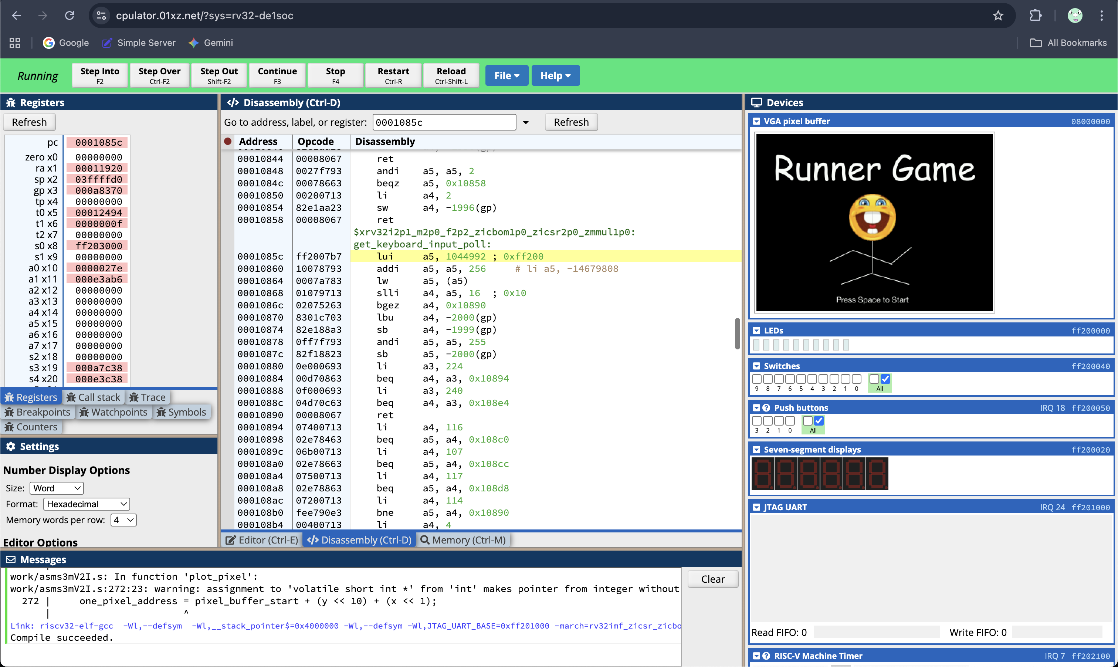
Task: Collapse the JTAG UART panel arrow icon
Action: tap(757, 507)
